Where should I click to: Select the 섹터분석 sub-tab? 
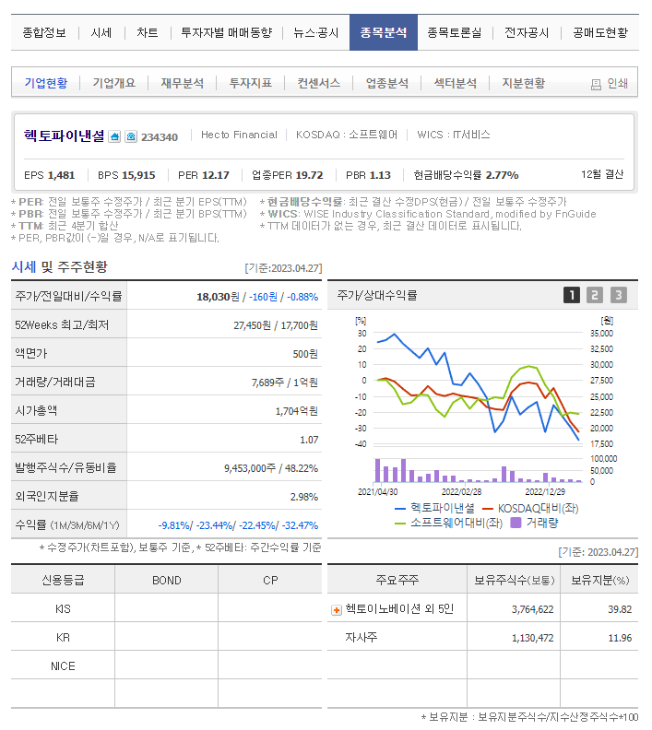point(456,83)
